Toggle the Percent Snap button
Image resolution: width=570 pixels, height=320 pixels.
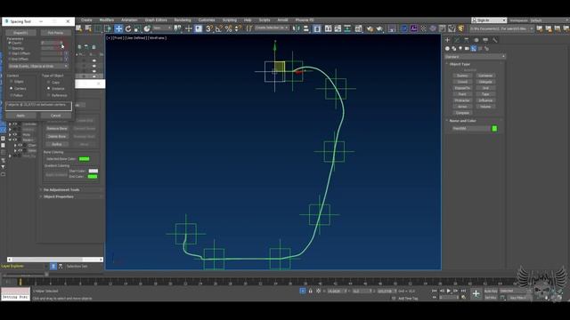(228, 28)
